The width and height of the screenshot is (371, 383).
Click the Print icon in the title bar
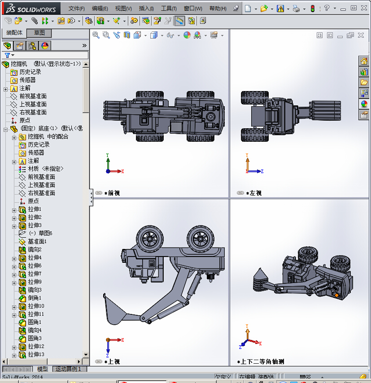tap(296, 9)
